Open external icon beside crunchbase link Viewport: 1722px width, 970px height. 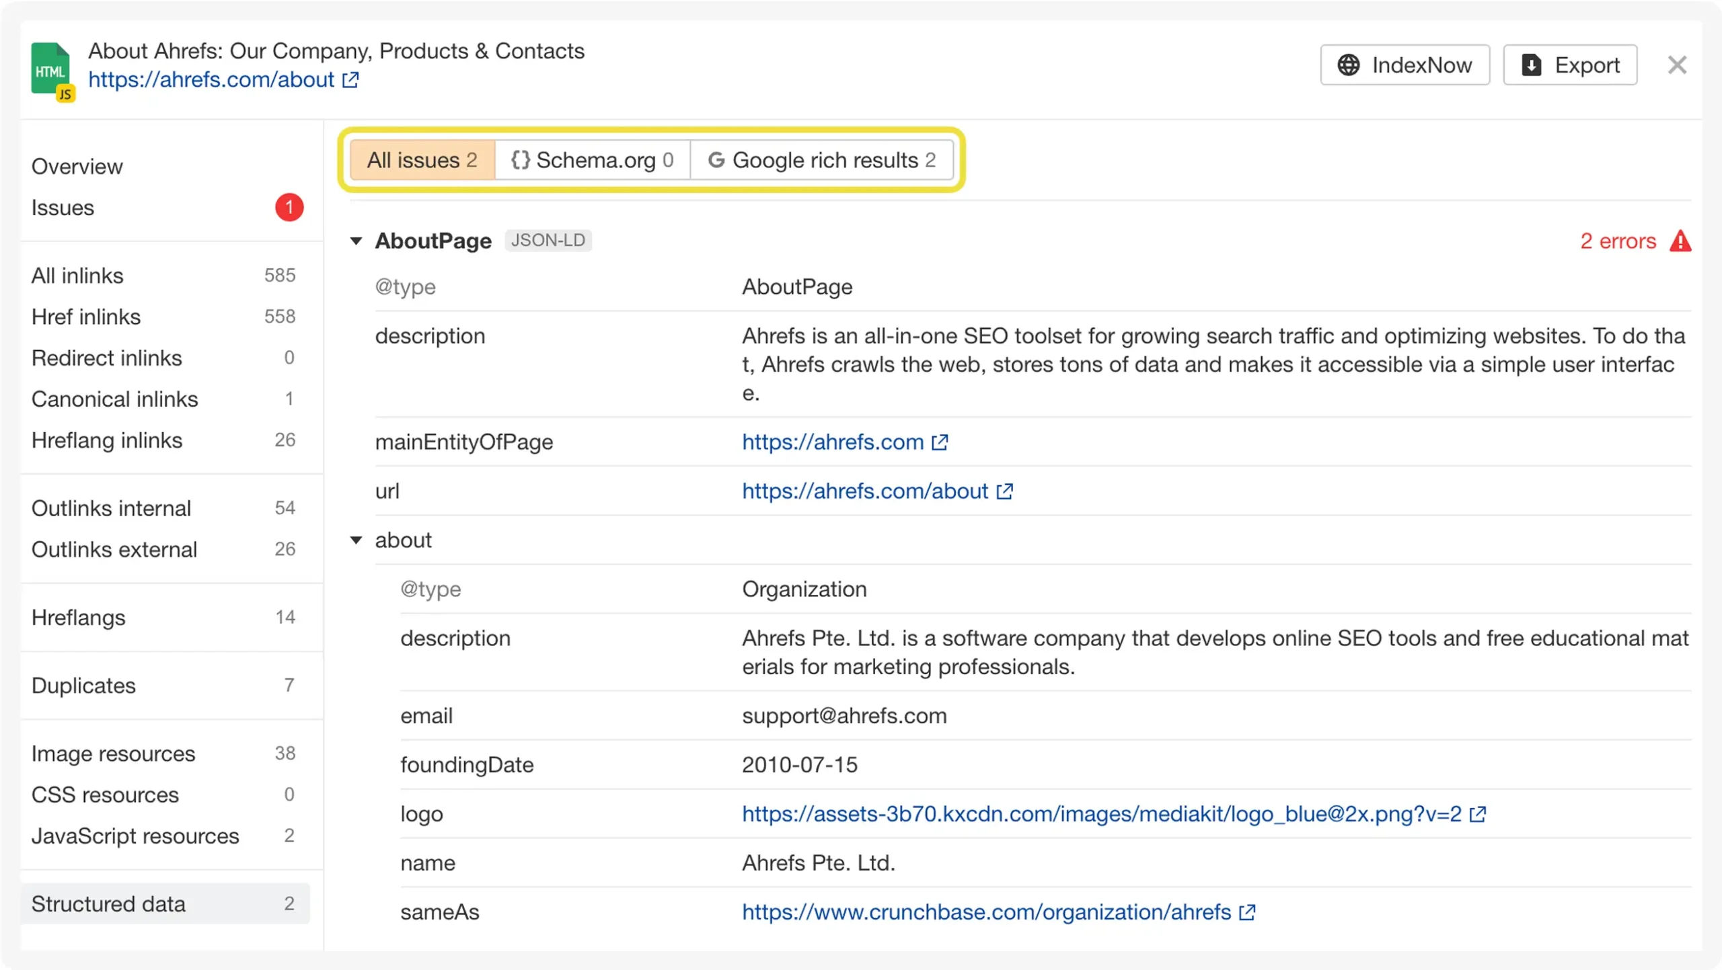coord(1247,912)
